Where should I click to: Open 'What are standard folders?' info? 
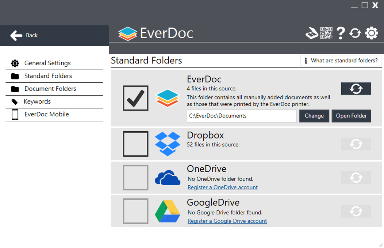[341, 61]
